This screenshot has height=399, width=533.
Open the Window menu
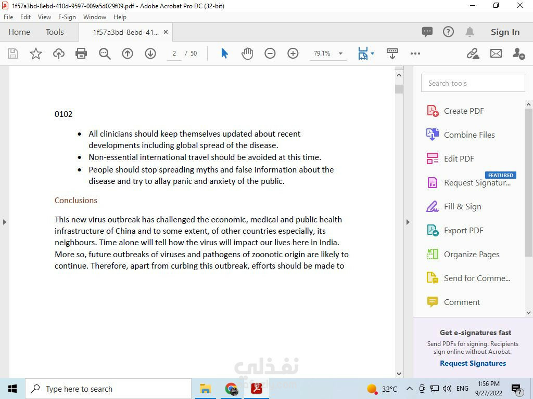tap(95, 17)
